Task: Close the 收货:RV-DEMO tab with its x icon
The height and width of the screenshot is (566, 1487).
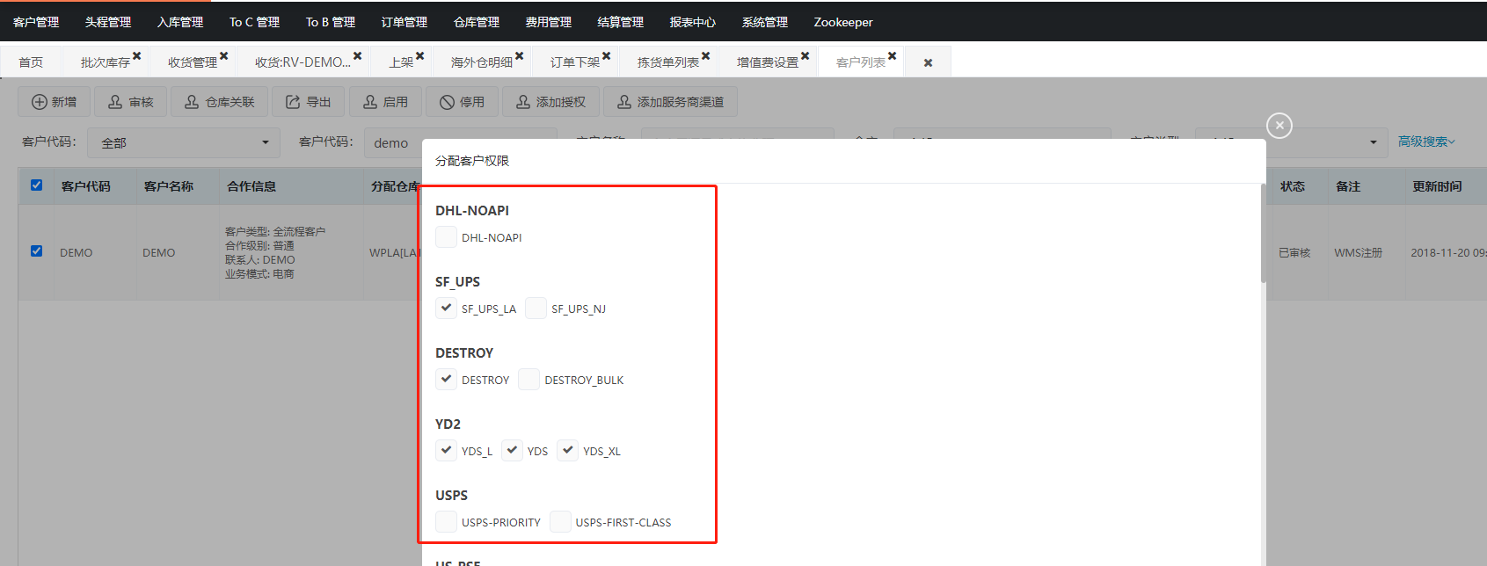Action: (x=357, y=55)
